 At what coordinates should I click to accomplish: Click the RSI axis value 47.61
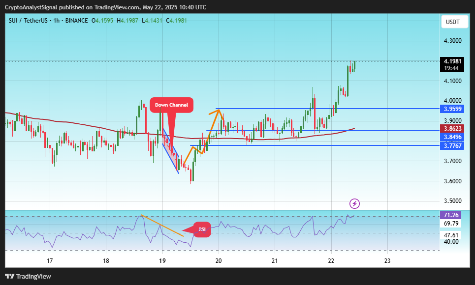click(x=451, y=235)
